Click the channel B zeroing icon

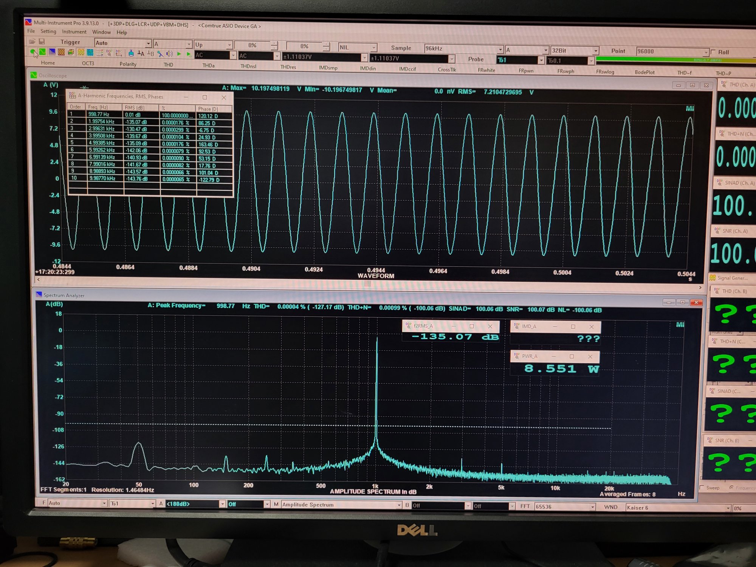150,54
